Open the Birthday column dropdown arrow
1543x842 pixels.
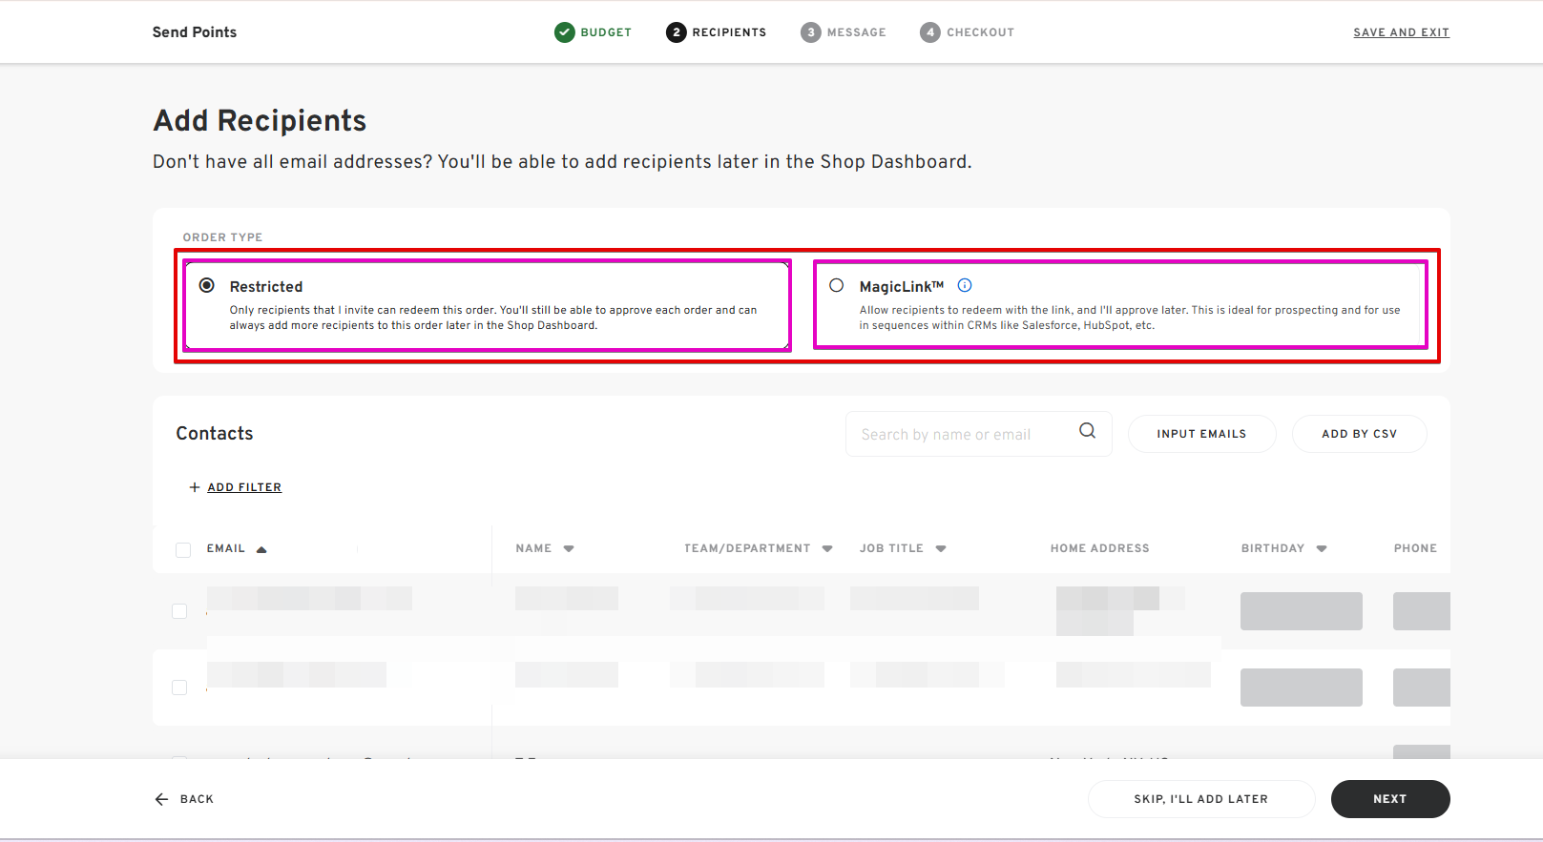point(1322,549)
